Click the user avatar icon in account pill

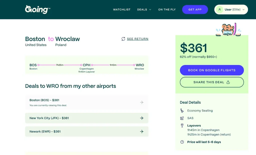pos(219,9)
